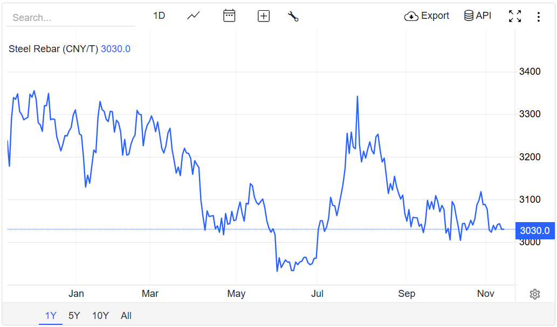Click the API database icon
557x327 pixels.
(469, 16)
